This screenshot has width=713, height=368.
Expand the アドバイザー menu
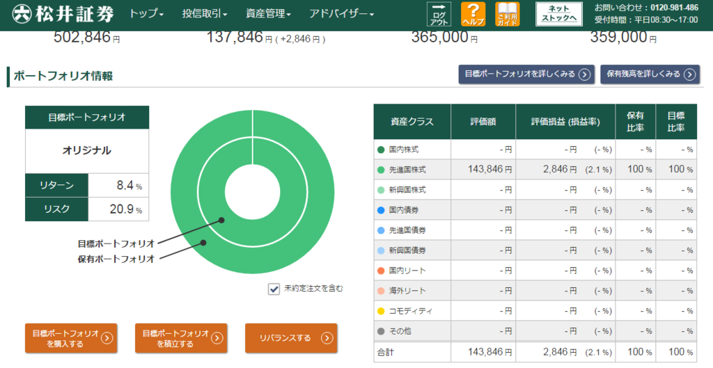click(341, 14)
